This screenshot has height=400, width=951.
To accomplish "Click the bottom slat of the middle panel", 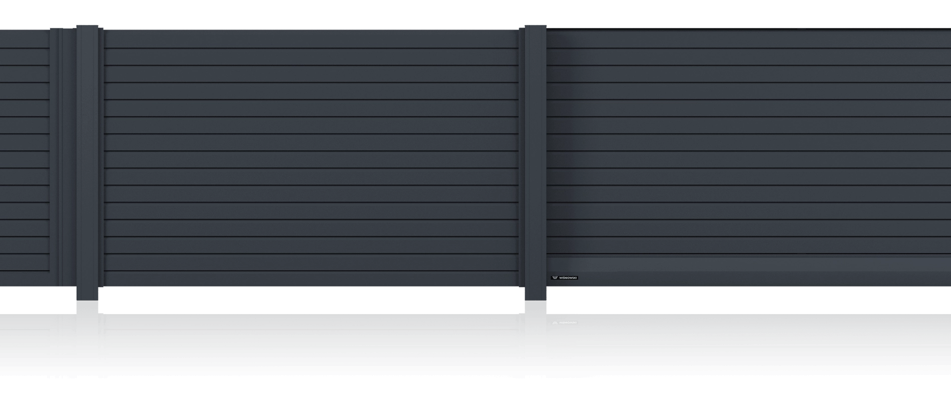I will (310, 278).
